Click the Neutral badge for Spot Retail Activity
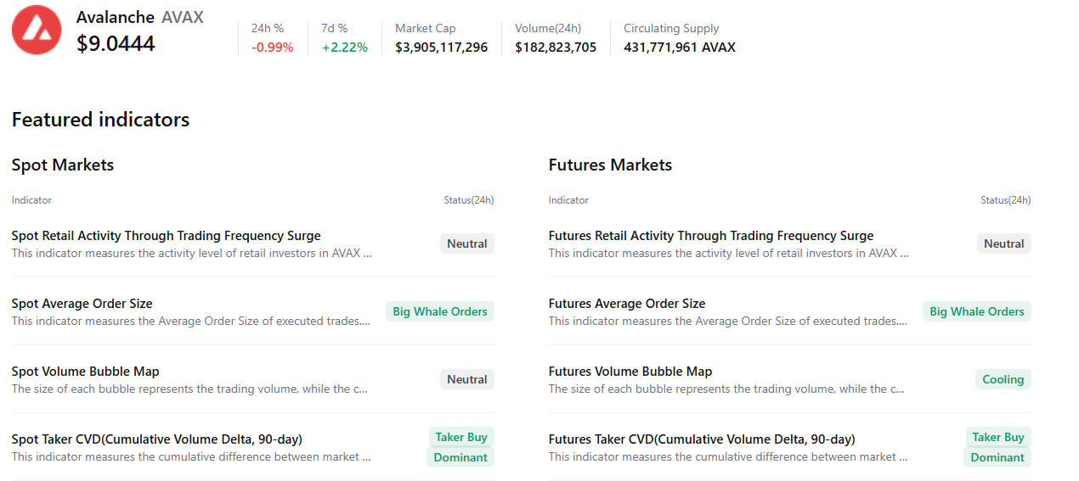This screenshot has height=481, width=1079. 466,243
